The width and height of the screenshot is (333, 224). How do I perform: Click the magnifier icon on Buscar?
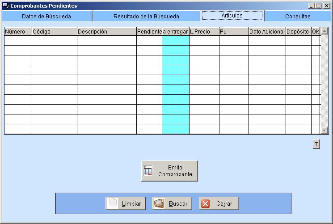coord(160,203)
